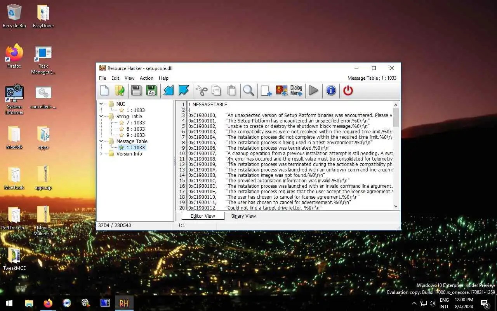Select the Movie Maker.zip desktop file
Image resolution: width=497 pixels, height=311 pixels.
pyautogui.click(x=43, y=221)
